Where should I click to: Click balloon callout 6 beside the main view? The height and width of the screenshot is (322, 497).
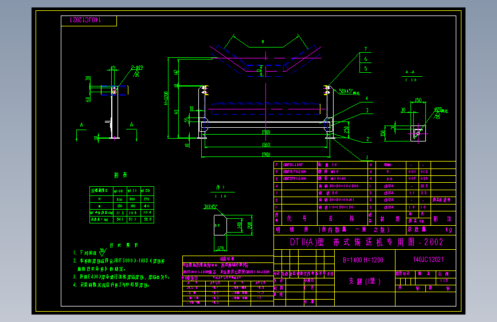(x=366, y=58)
